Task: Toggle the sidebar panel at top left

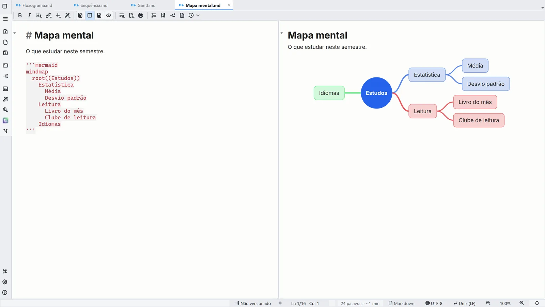Action: coord(5,6)
